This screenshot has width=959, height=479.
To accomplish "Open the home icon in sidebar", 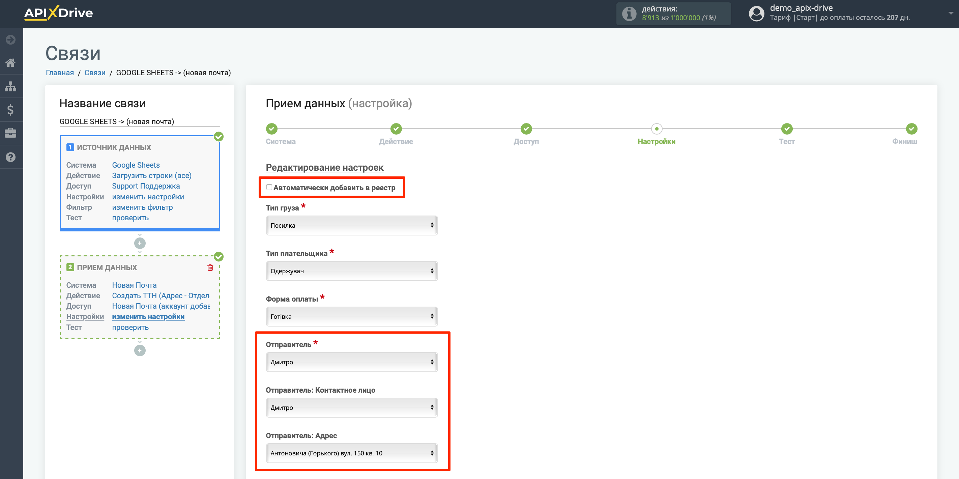I will coord(11,63).
